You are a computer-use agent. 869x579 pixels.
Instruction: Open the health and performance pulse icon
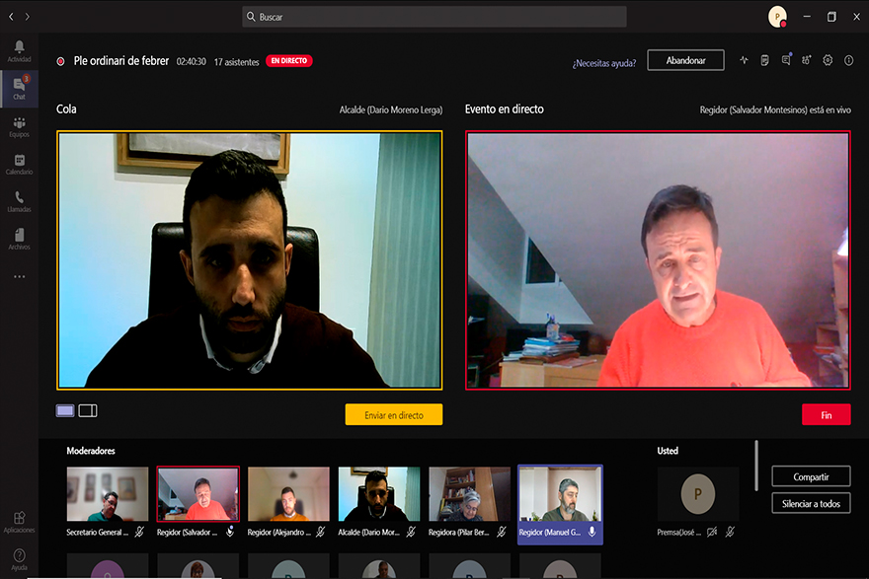click(745, 60)
